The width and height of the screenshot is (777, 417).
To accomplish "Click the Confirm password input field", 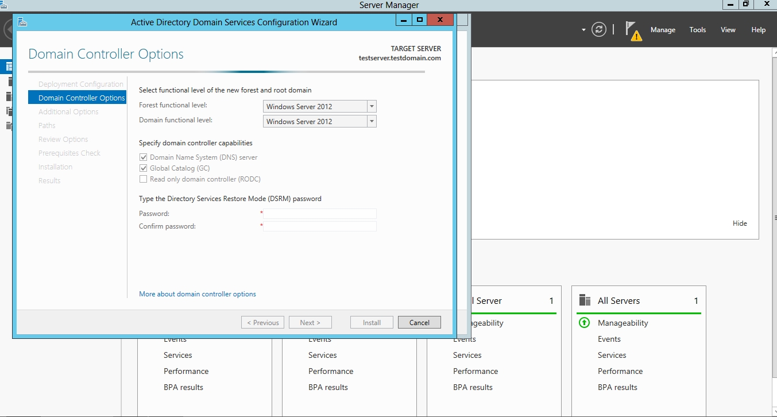I will tap(320, 226).
